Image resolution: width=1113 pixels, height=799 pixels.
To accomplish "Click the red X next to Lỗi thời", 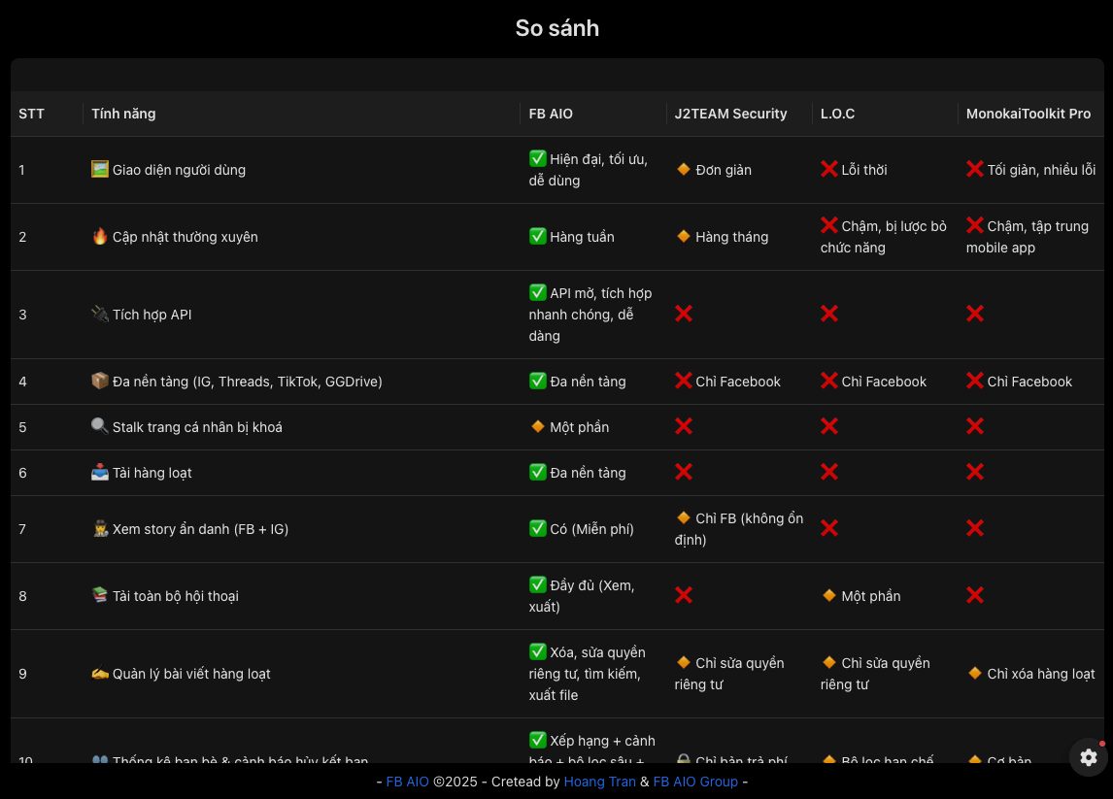I will pyautogui.click(x=829, y=169).
